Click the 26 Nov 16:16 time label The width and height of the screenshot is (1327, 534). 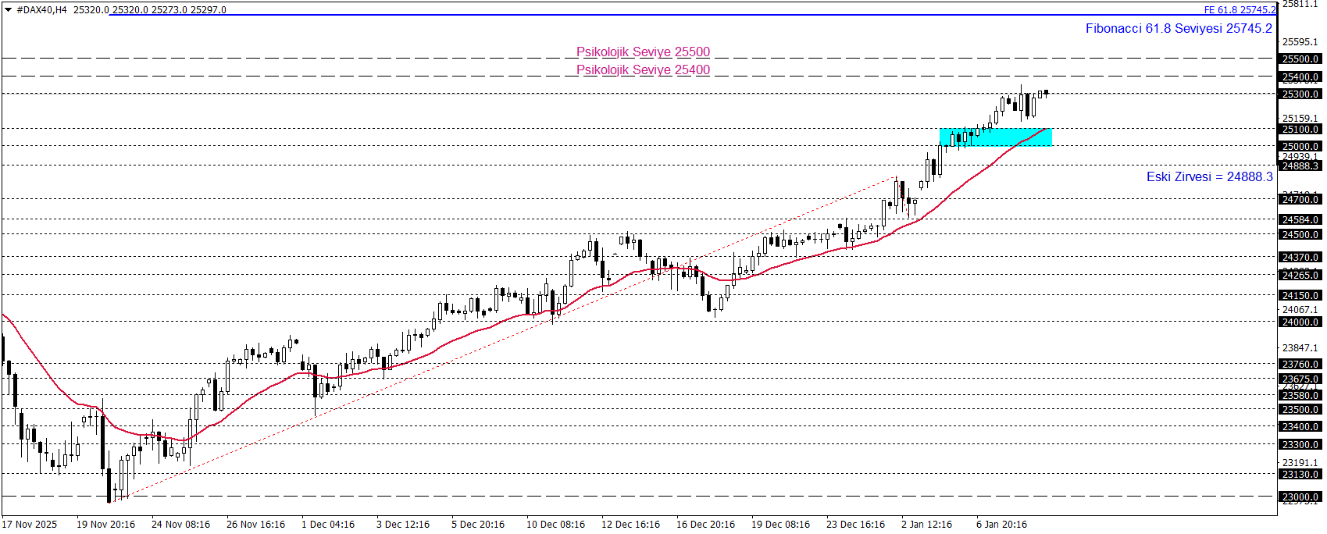(x=255, y=524)
